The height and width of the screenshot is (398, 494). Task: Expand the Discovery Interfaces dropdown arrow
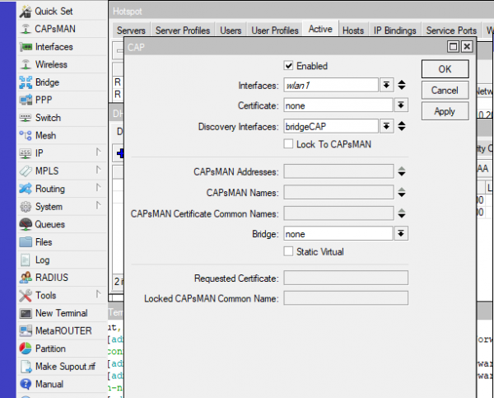tap(386, 126)
